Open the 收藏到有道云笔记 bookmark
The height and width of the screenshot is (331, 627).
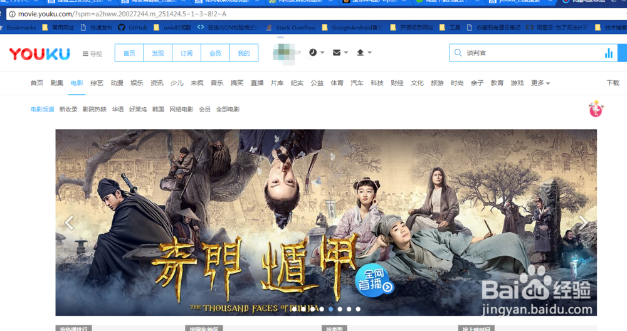[x=493, y=28]
